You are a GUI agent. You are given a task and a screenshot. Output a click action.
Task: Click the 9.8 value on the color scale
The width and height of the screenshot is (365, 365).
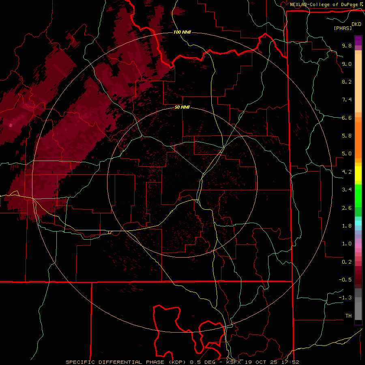pos(347,45)
